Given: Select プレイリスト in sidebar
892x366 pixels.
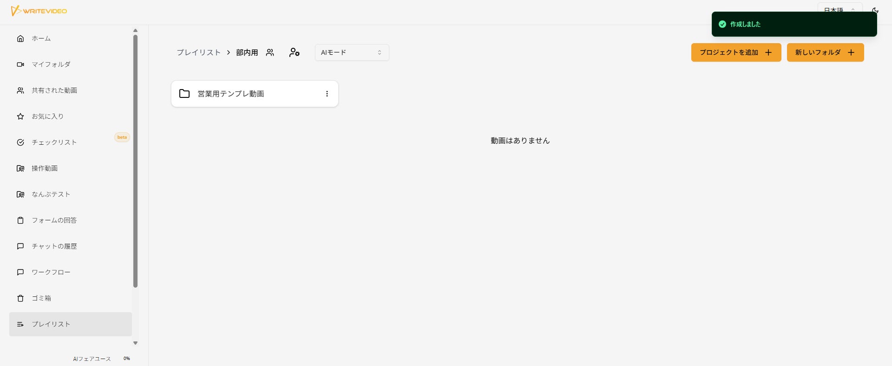Looking at the screenshot, I should [71, 324].
